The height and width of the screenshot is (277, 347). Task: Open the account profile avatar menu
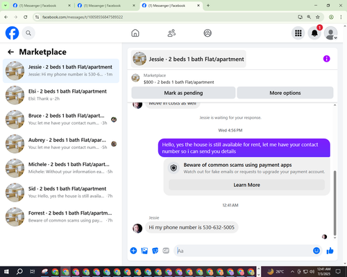tap(330, 33)
